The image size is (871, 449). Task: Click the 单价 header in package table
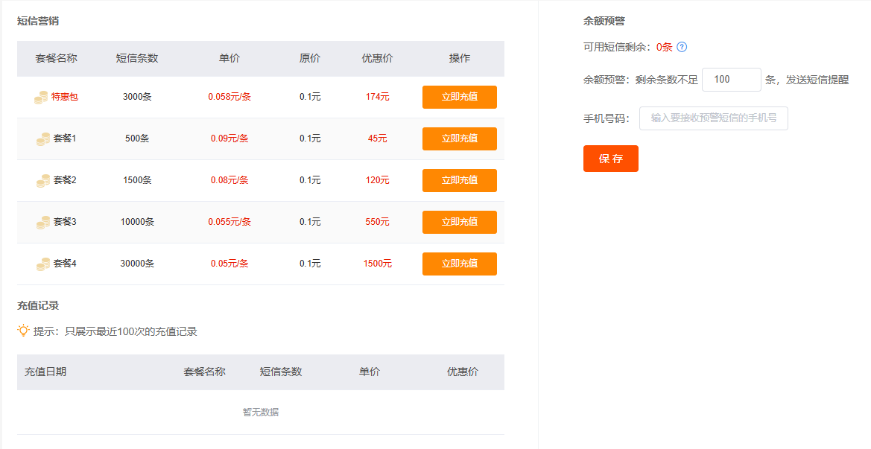tap(229, 58)
